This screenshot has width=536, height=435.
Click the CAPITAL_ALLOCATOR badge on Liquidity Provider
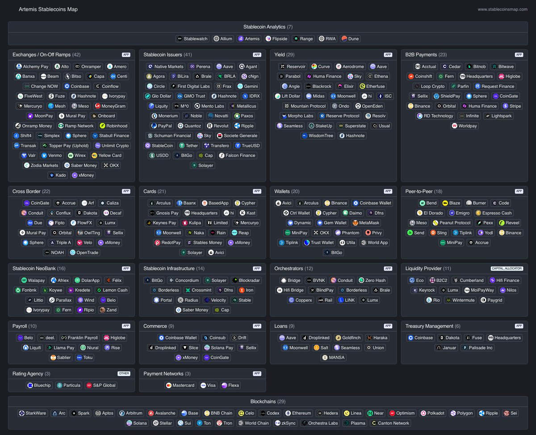507,268
